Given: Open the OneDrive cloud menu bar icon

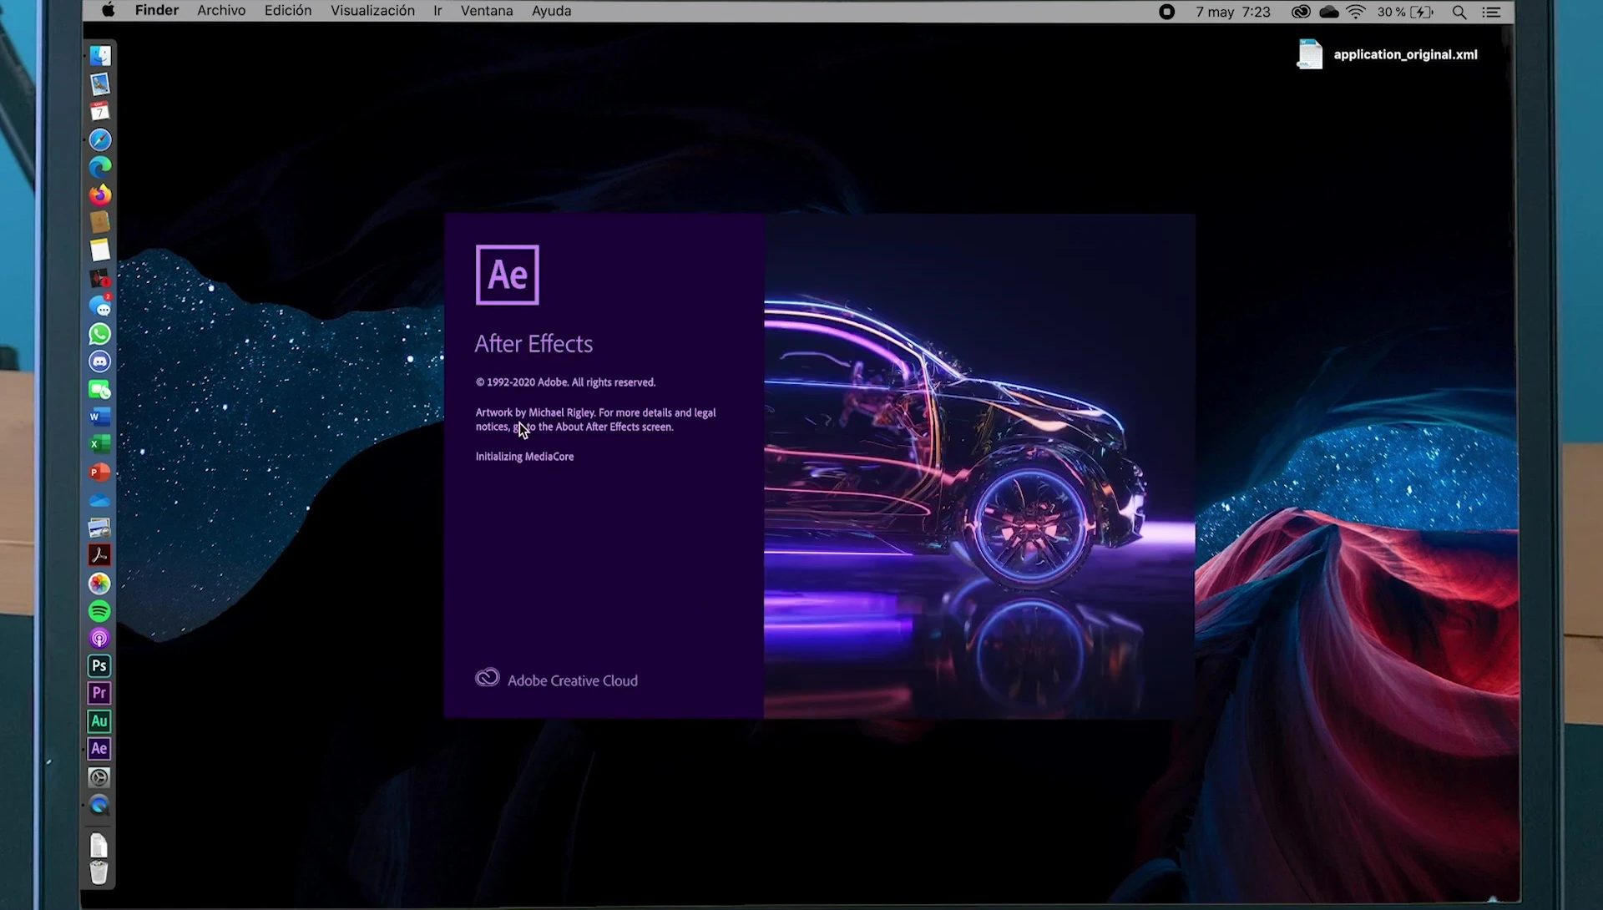Looking at the screenshot, I should (1329, 12).
